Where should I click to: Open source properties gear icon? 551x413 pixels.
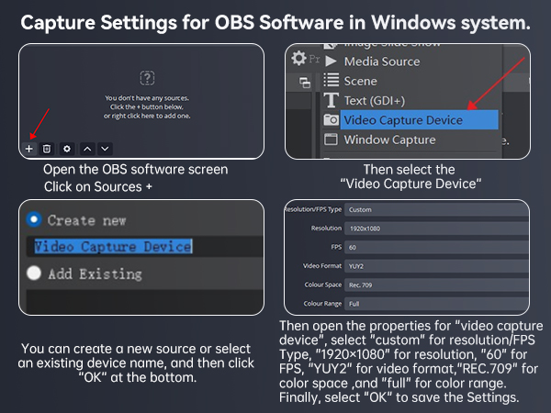pos(66,148)
